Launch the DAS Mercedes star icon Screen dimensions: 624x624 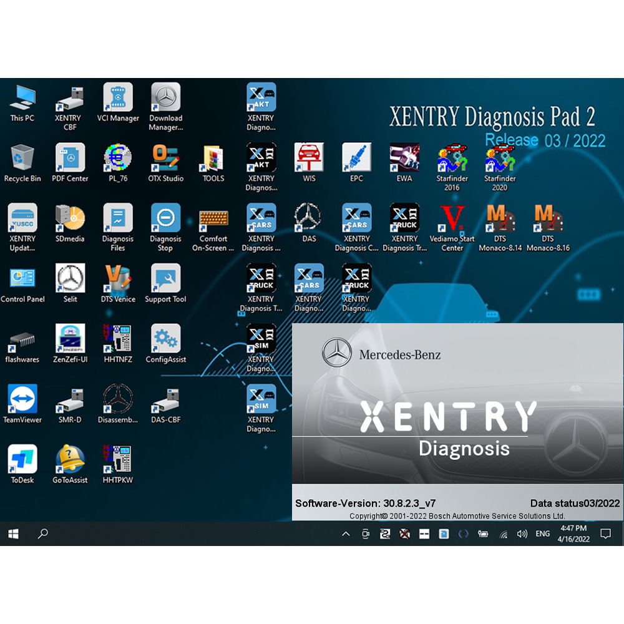(309, 223)
